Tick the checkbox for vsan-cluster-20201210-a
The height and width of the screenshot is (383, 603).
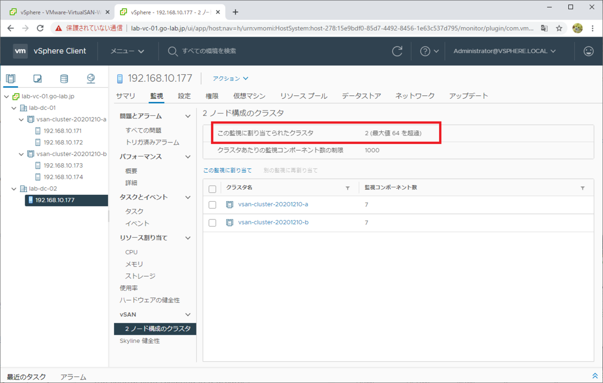(212, 205)
